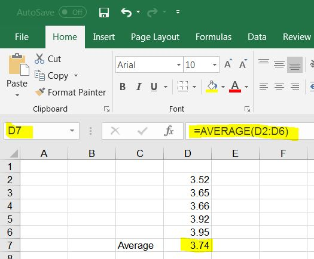Select column D header

pyautogui.click(x=187, y=153)
